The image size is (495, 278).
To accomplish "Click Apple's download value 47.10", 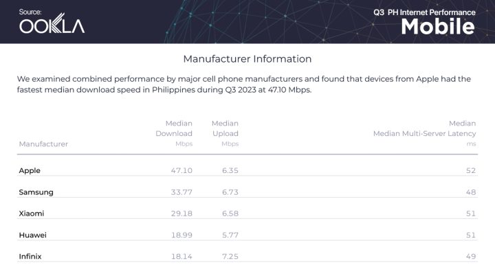I will tap(181, 170).
